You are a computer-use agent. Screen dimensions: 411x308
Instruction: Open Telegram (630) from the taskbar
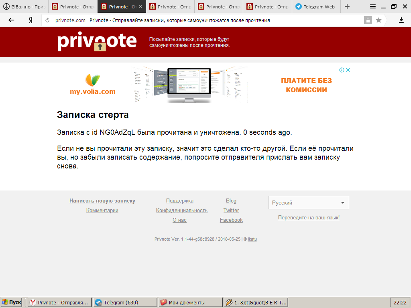[125, 302]
